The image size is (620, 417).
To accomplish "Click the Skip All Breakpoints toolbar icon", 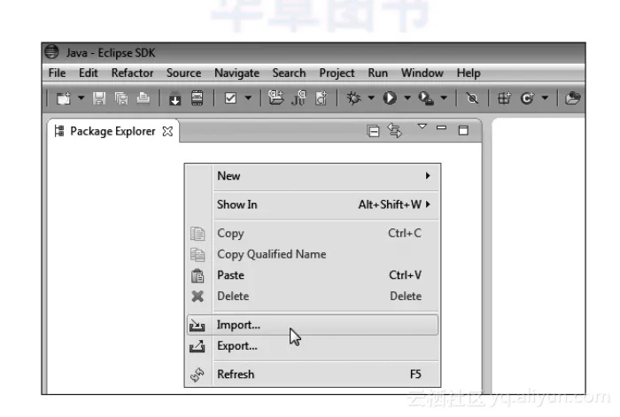I will coord(472,98).
